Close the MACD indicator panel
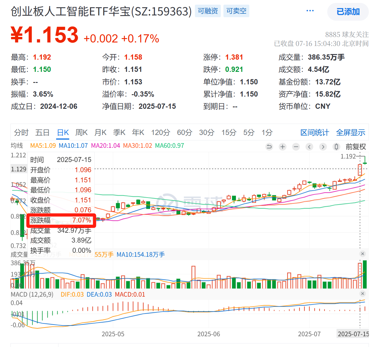This screenshot has width=377, height=347. pyautogui.click(x=362, y=294)
